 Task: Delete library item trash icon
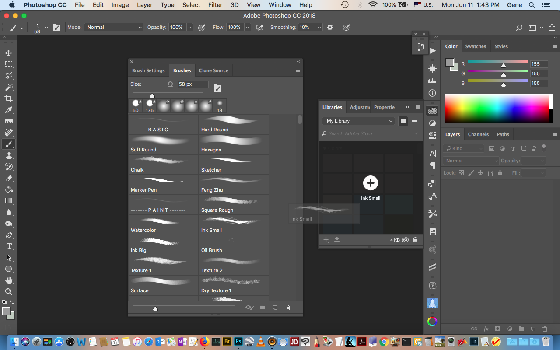point(415,240)
